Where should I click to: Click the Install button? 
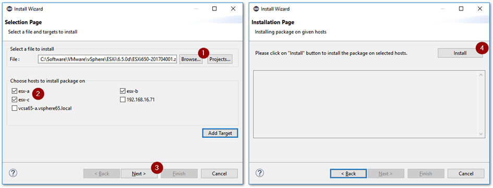click(460, 53)
